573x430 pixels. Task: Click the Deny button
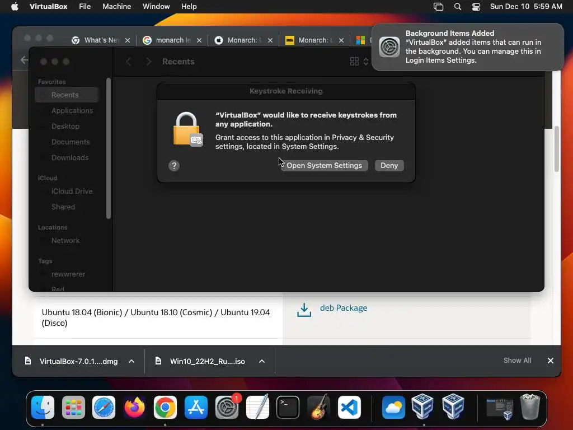coord(389,165)
